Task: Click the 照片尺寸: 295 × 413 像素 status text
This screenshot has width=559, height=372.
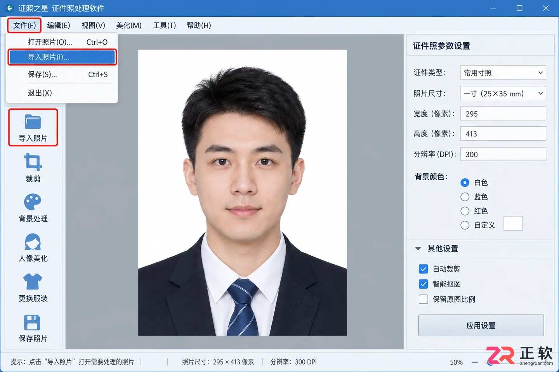Action: pyautogui.click(x=218, y=362)
